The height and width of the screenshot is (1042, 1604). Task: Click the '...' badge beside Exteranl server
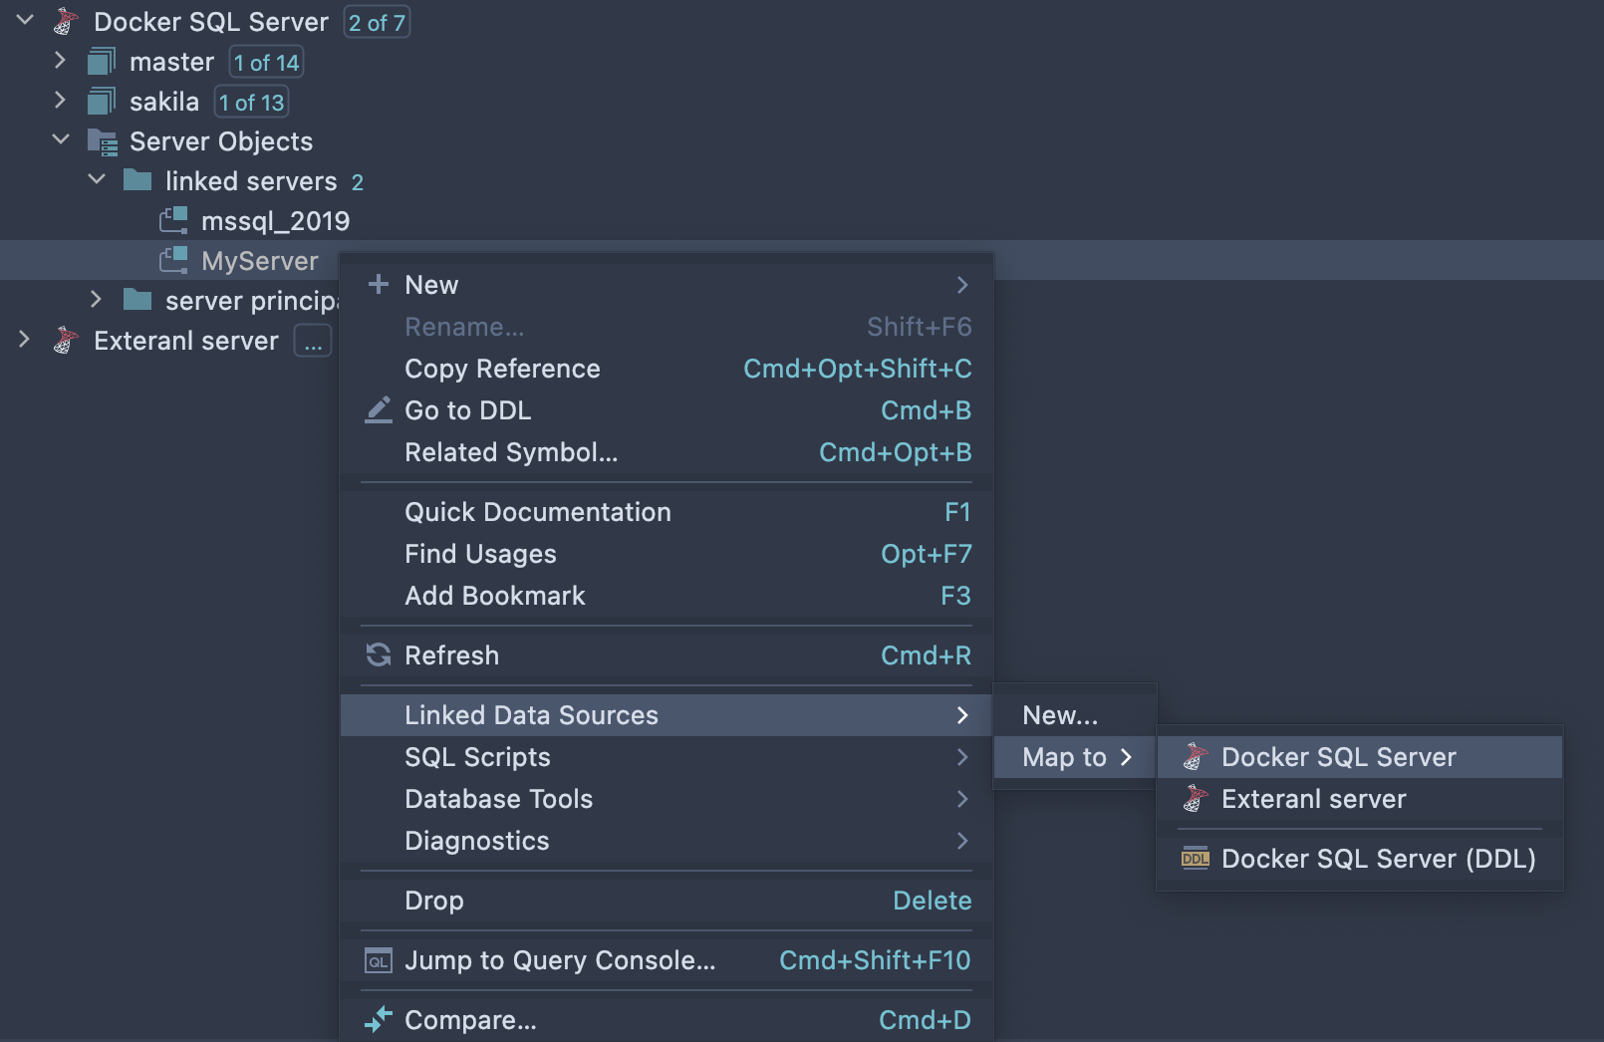pyautogui.click(x=313, y=341)
